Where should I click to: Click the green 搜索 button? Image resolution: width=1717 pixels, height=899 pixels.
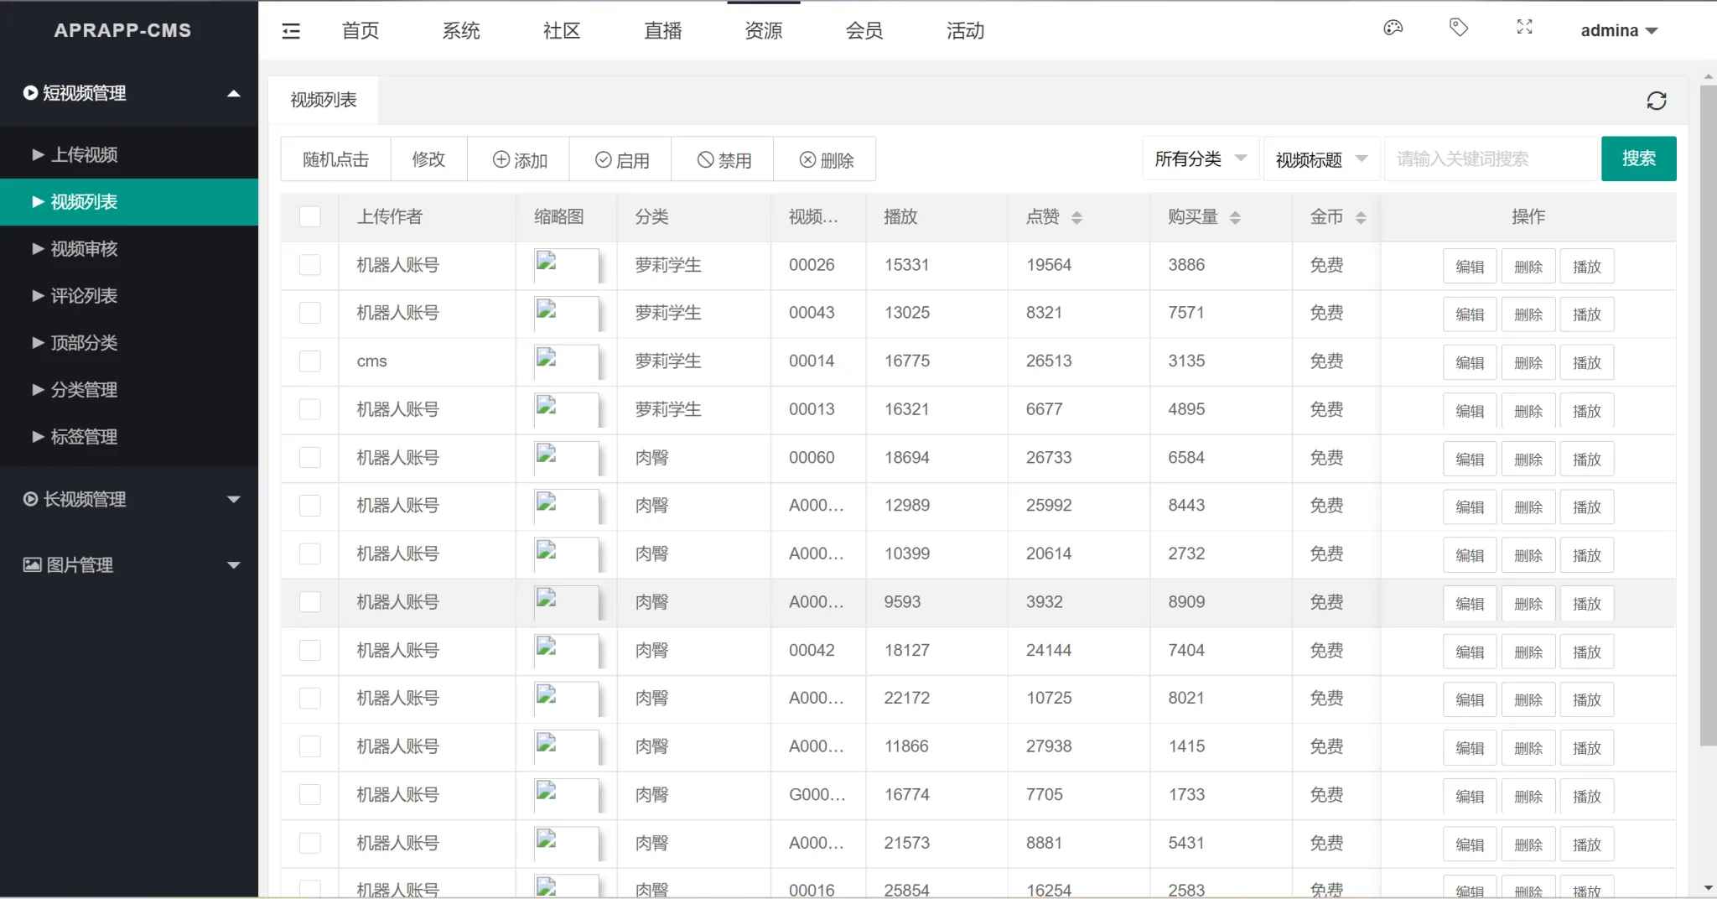tap(1638, 158)
